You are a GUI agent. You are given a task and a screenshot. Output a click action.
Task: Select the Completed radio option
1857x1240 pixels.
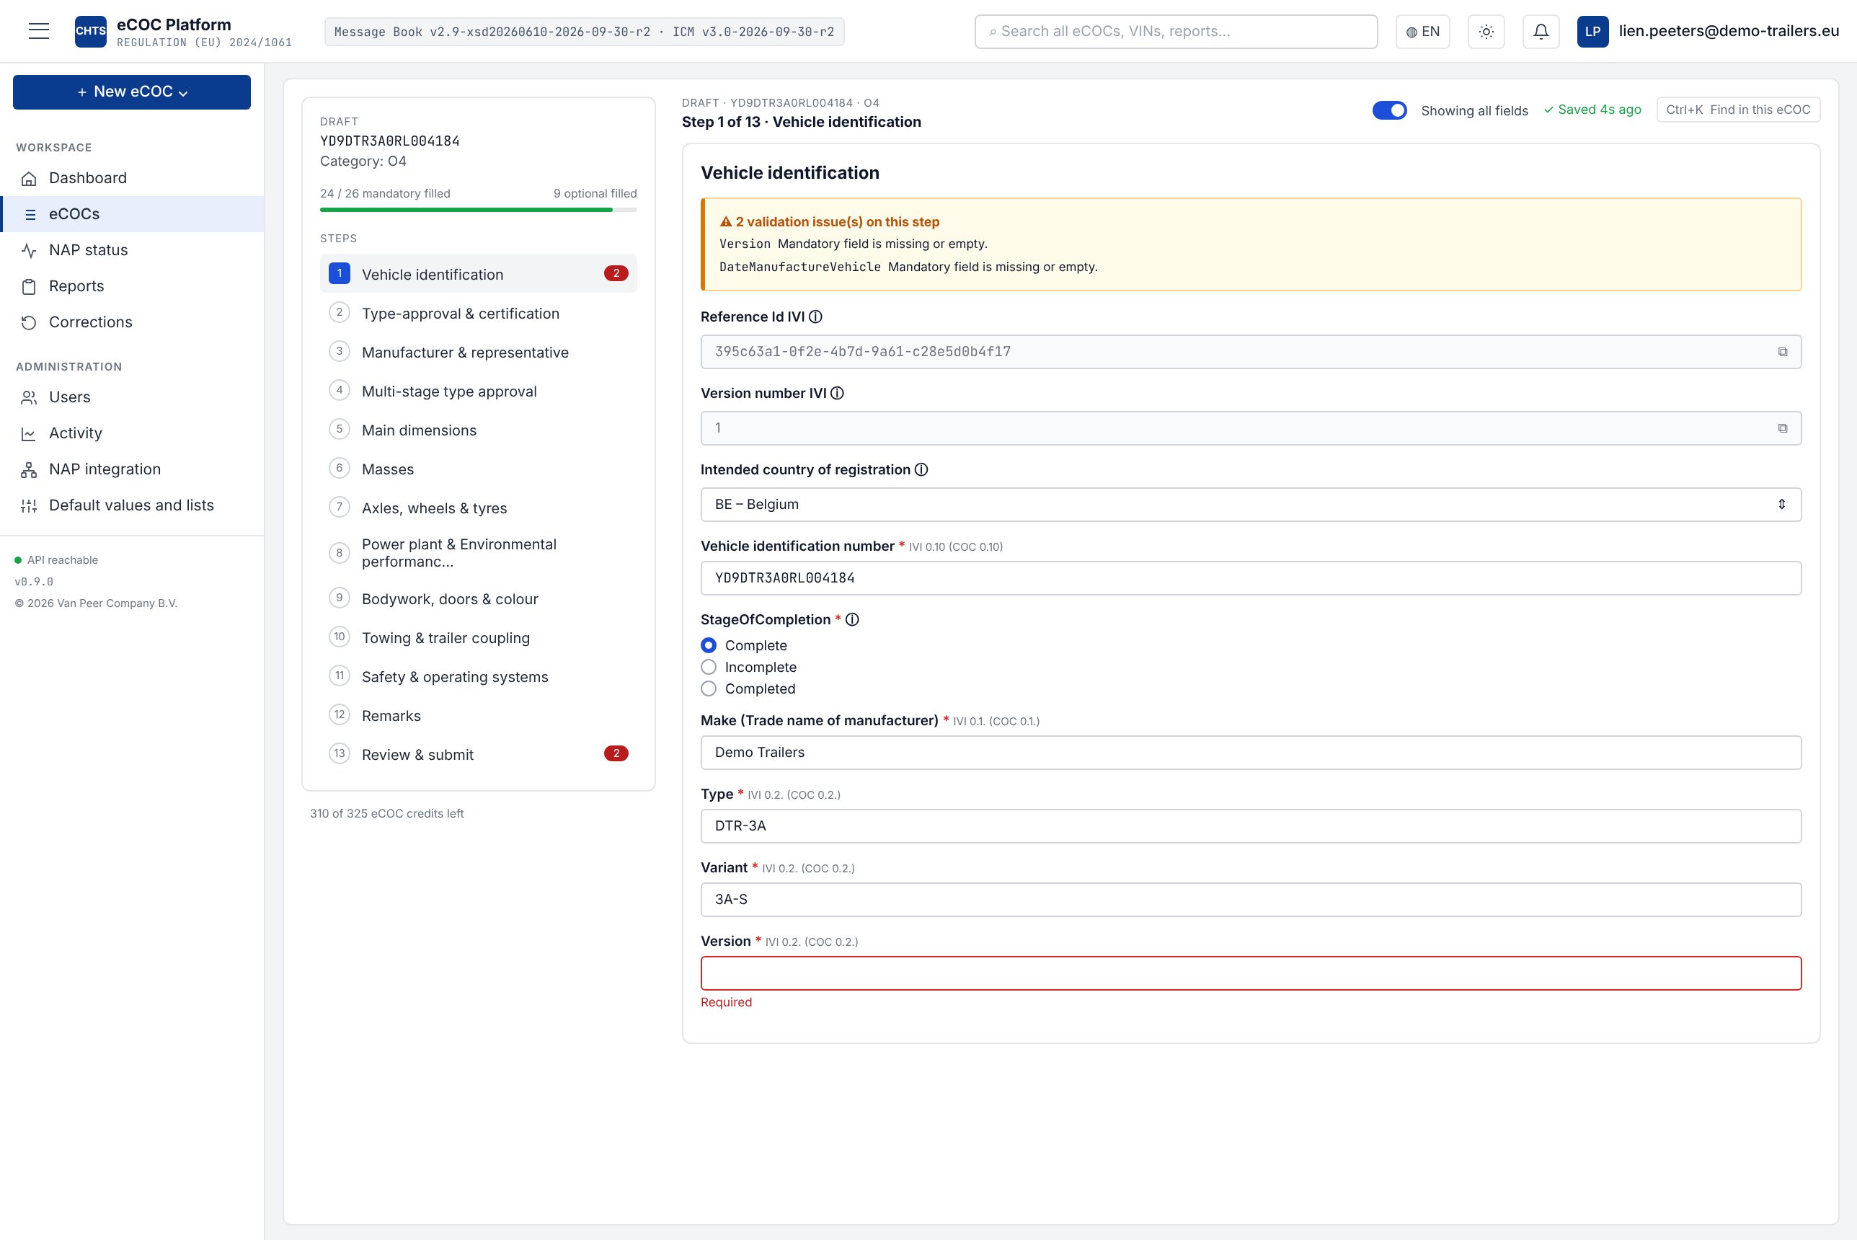click(x=709, y=688)
